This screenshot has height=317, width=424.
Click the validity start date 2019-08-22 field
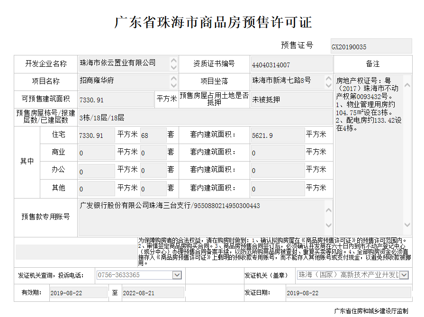78,293
